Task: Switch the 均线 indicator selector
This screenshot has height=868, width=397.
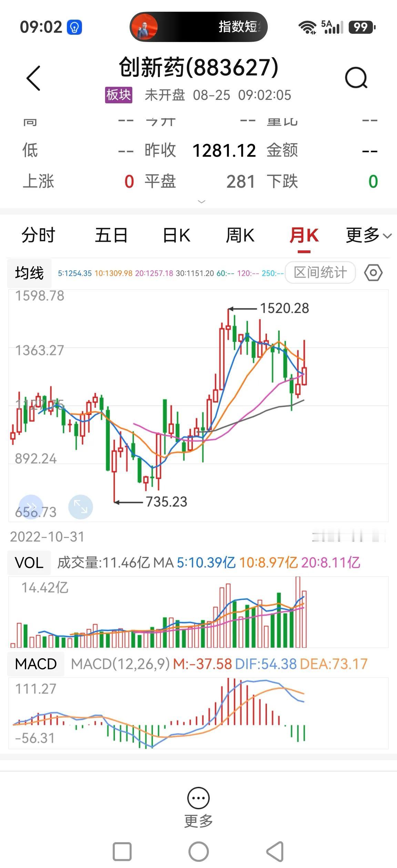Action: 30,273
